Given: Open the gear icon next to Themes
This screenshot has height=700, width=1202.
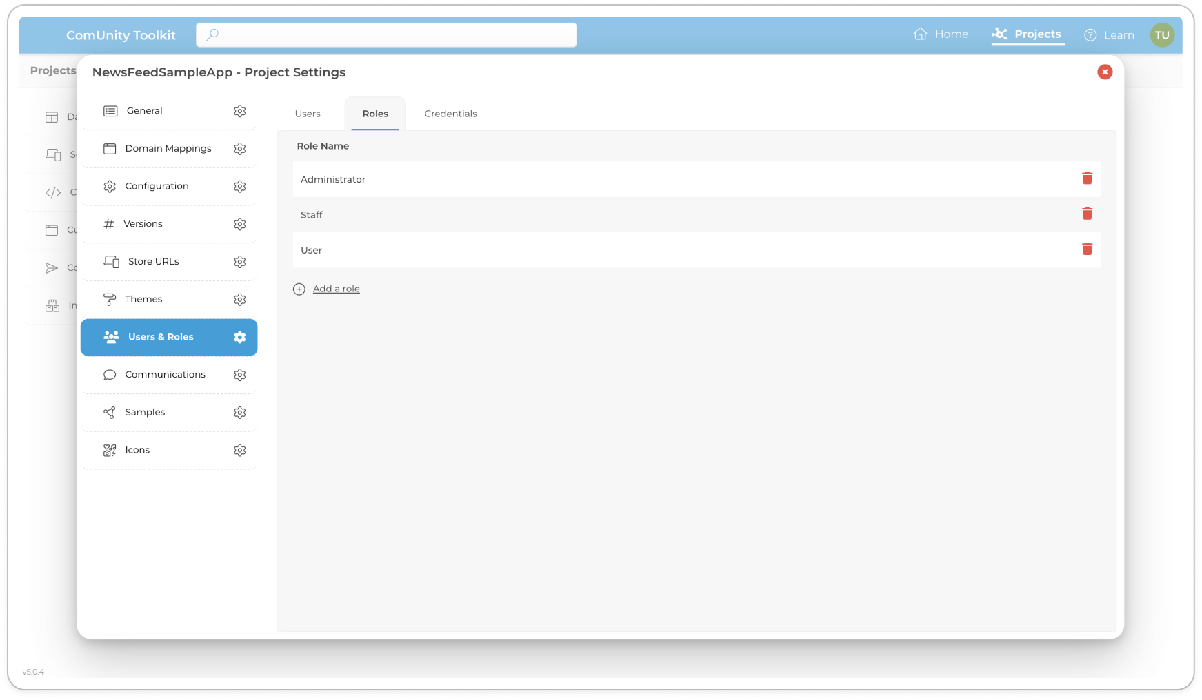Looking at the screenshot, I should coord(239,300).
